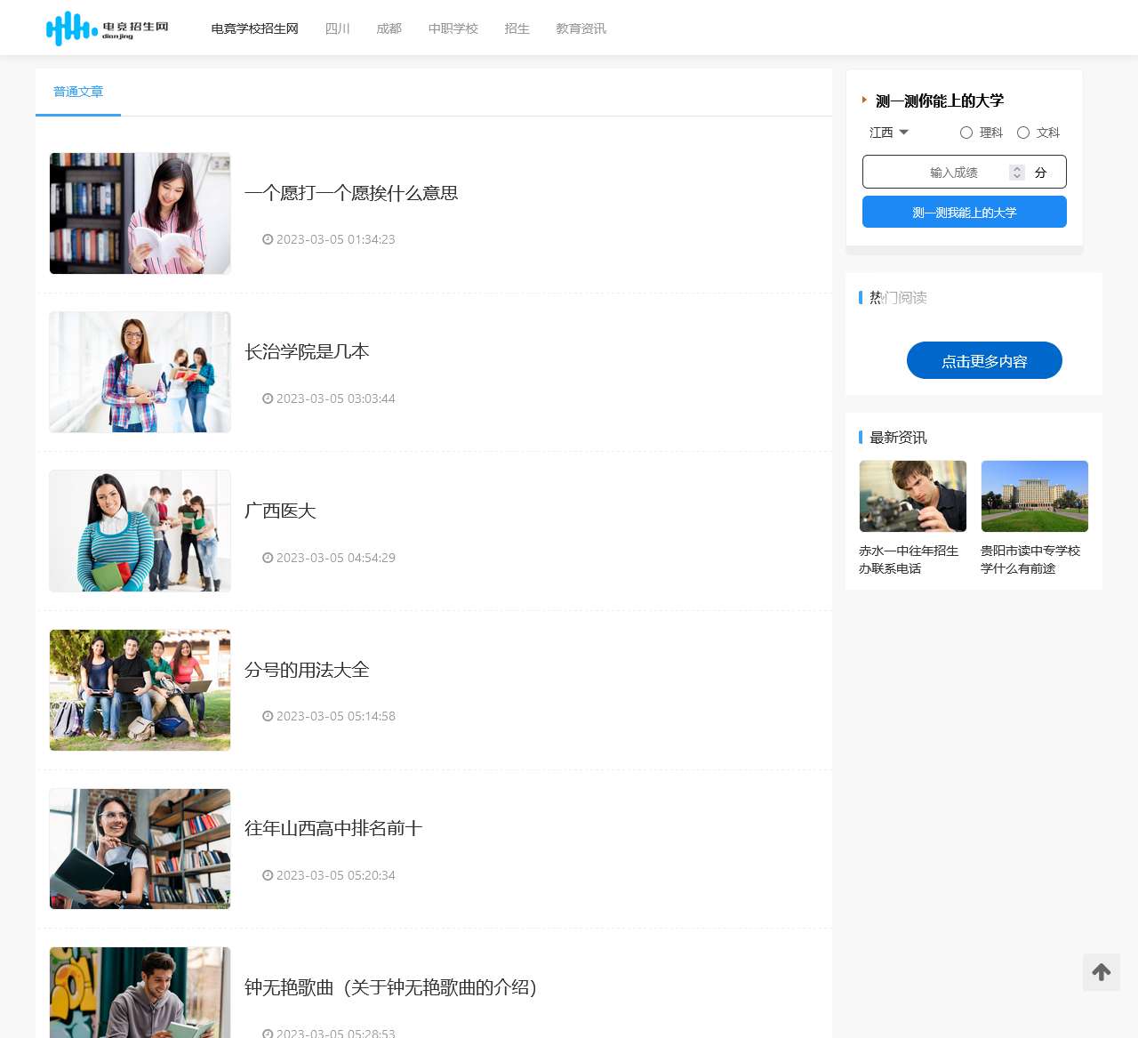Open the 四川 navigation menu

pos(337,28)
